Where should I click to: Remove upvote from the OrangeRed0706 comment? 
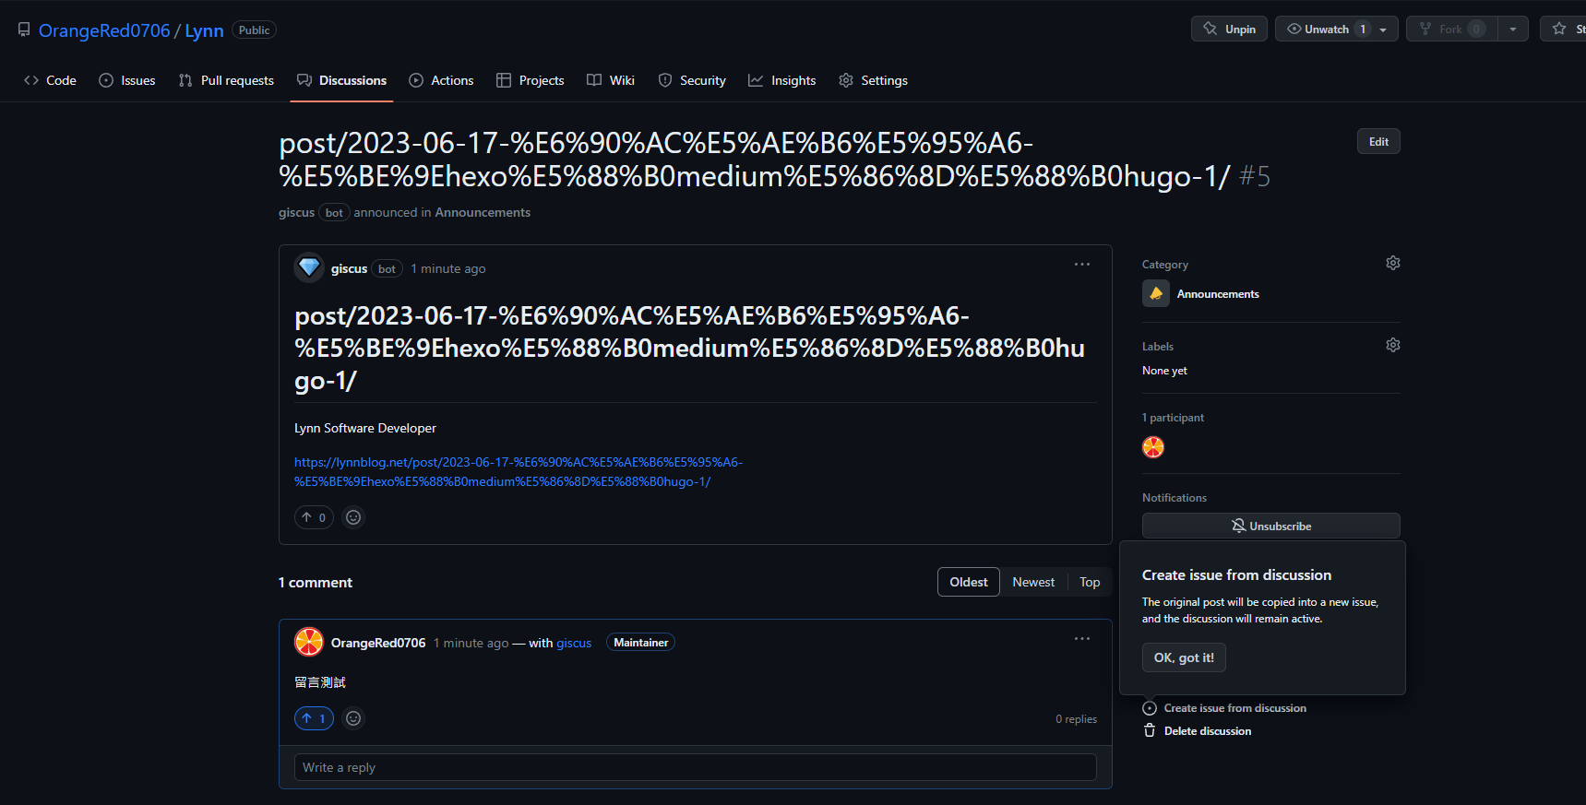[x=314, y=718]
